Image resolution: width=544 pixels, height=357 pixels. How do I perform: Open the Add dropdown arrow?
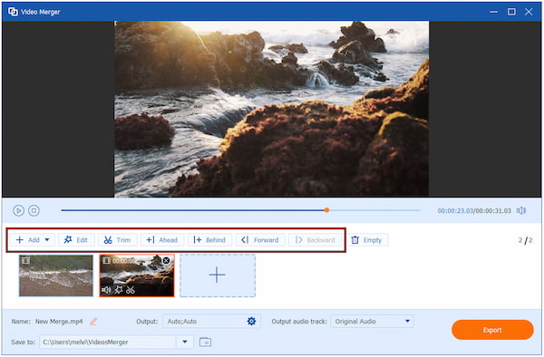pos(47,239)
